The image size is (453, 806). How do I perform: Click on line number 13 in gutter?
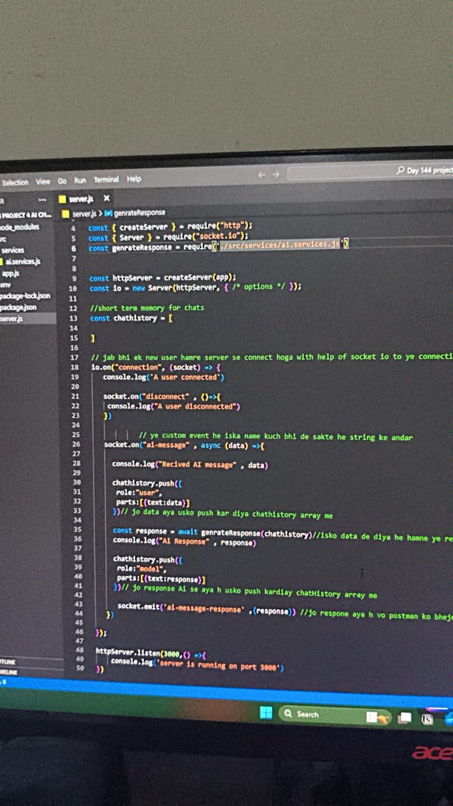[x=73, y=318]
